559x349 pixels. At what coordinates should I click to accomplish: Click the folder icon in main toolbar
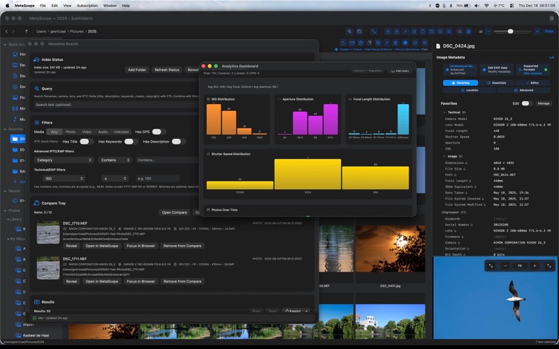coord(431,31)
